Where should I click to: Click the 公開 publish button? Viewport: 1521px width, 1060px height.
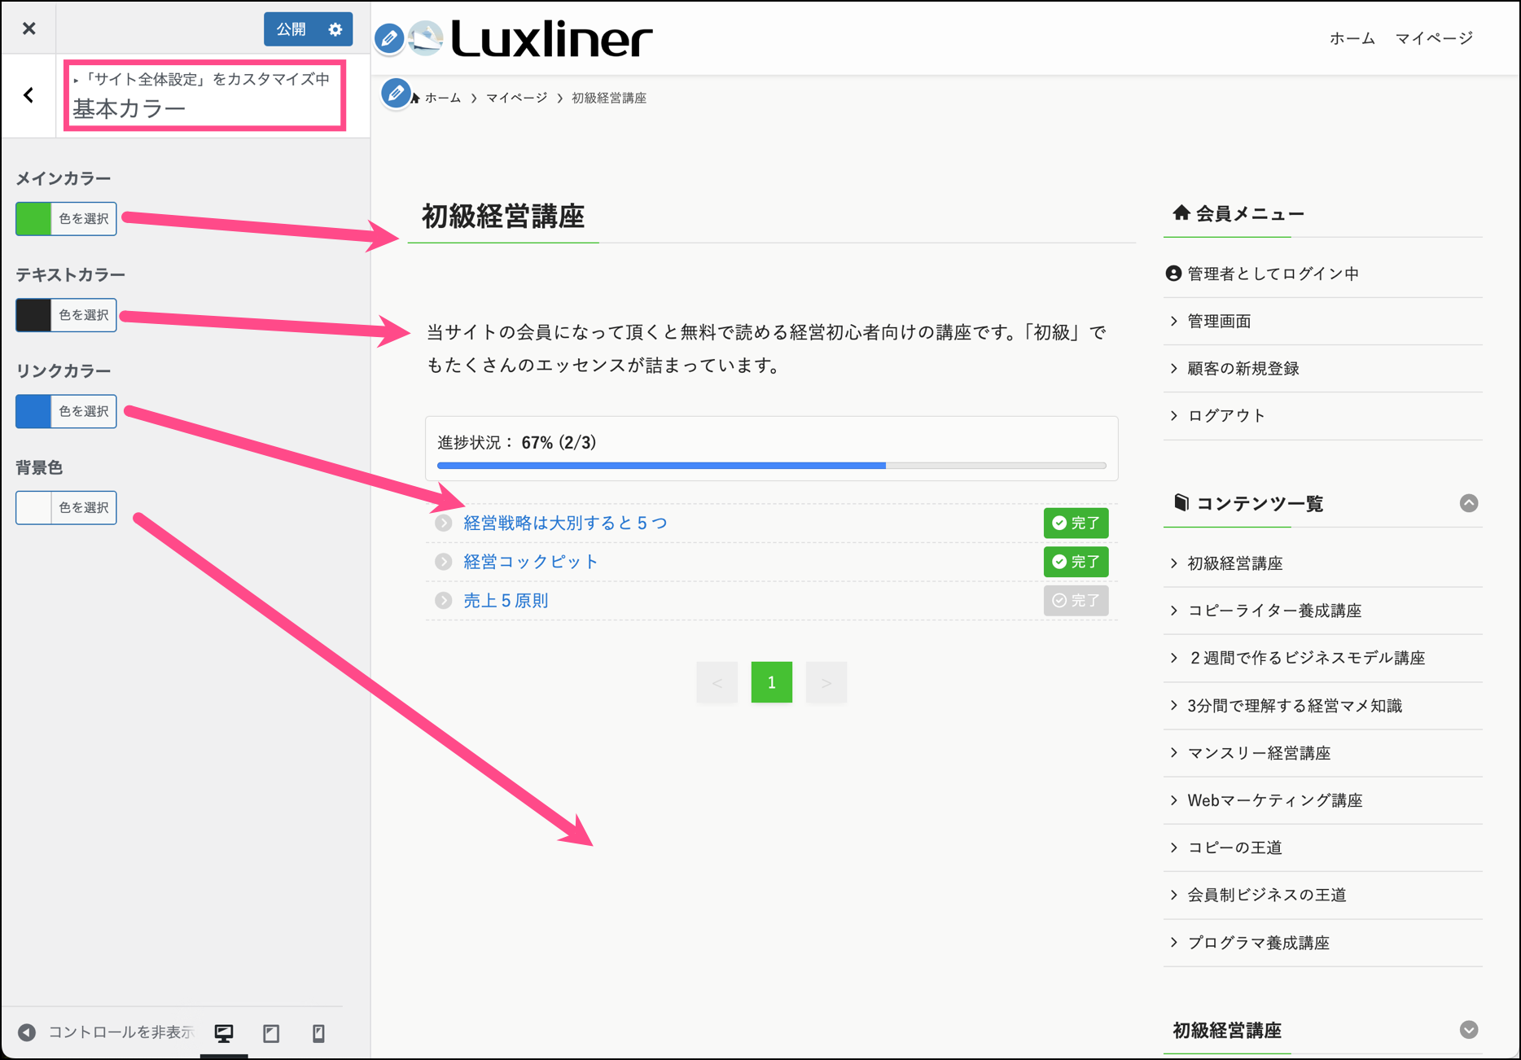point(291,29)
